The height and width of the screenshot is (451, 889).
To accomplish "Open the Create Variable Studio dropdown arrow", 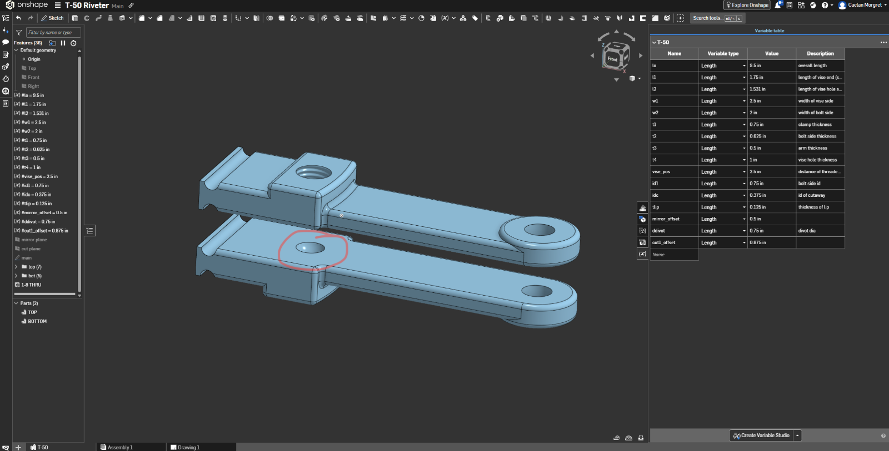I will (797, 435).
